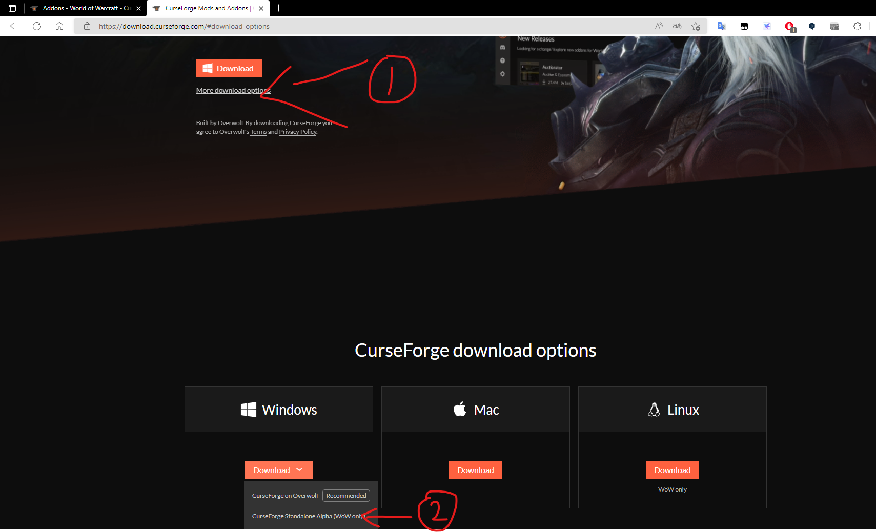The width and height of the screenshot is (876, 532).
Task: Click the Apple logo in Mac card
Action: (460, 409)
